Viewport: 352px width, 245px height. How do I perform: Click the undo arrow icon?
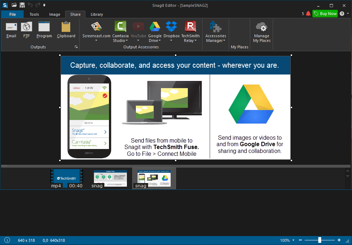[30, 5]
